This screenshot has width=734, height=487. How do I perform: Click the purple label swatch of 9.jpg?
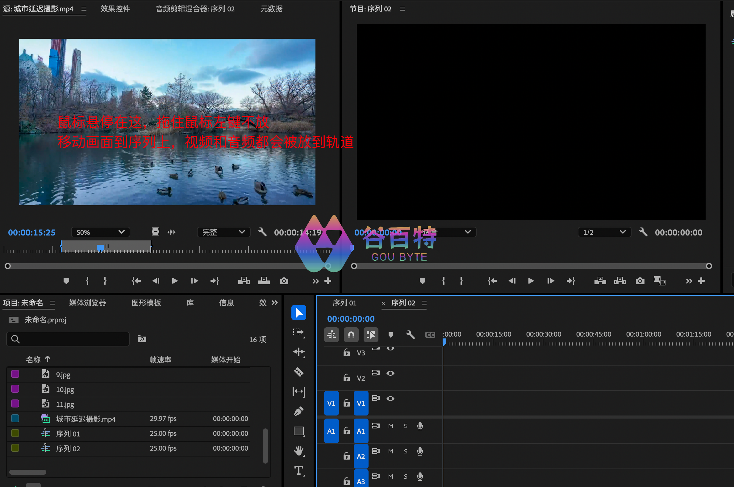click(15, 374)
